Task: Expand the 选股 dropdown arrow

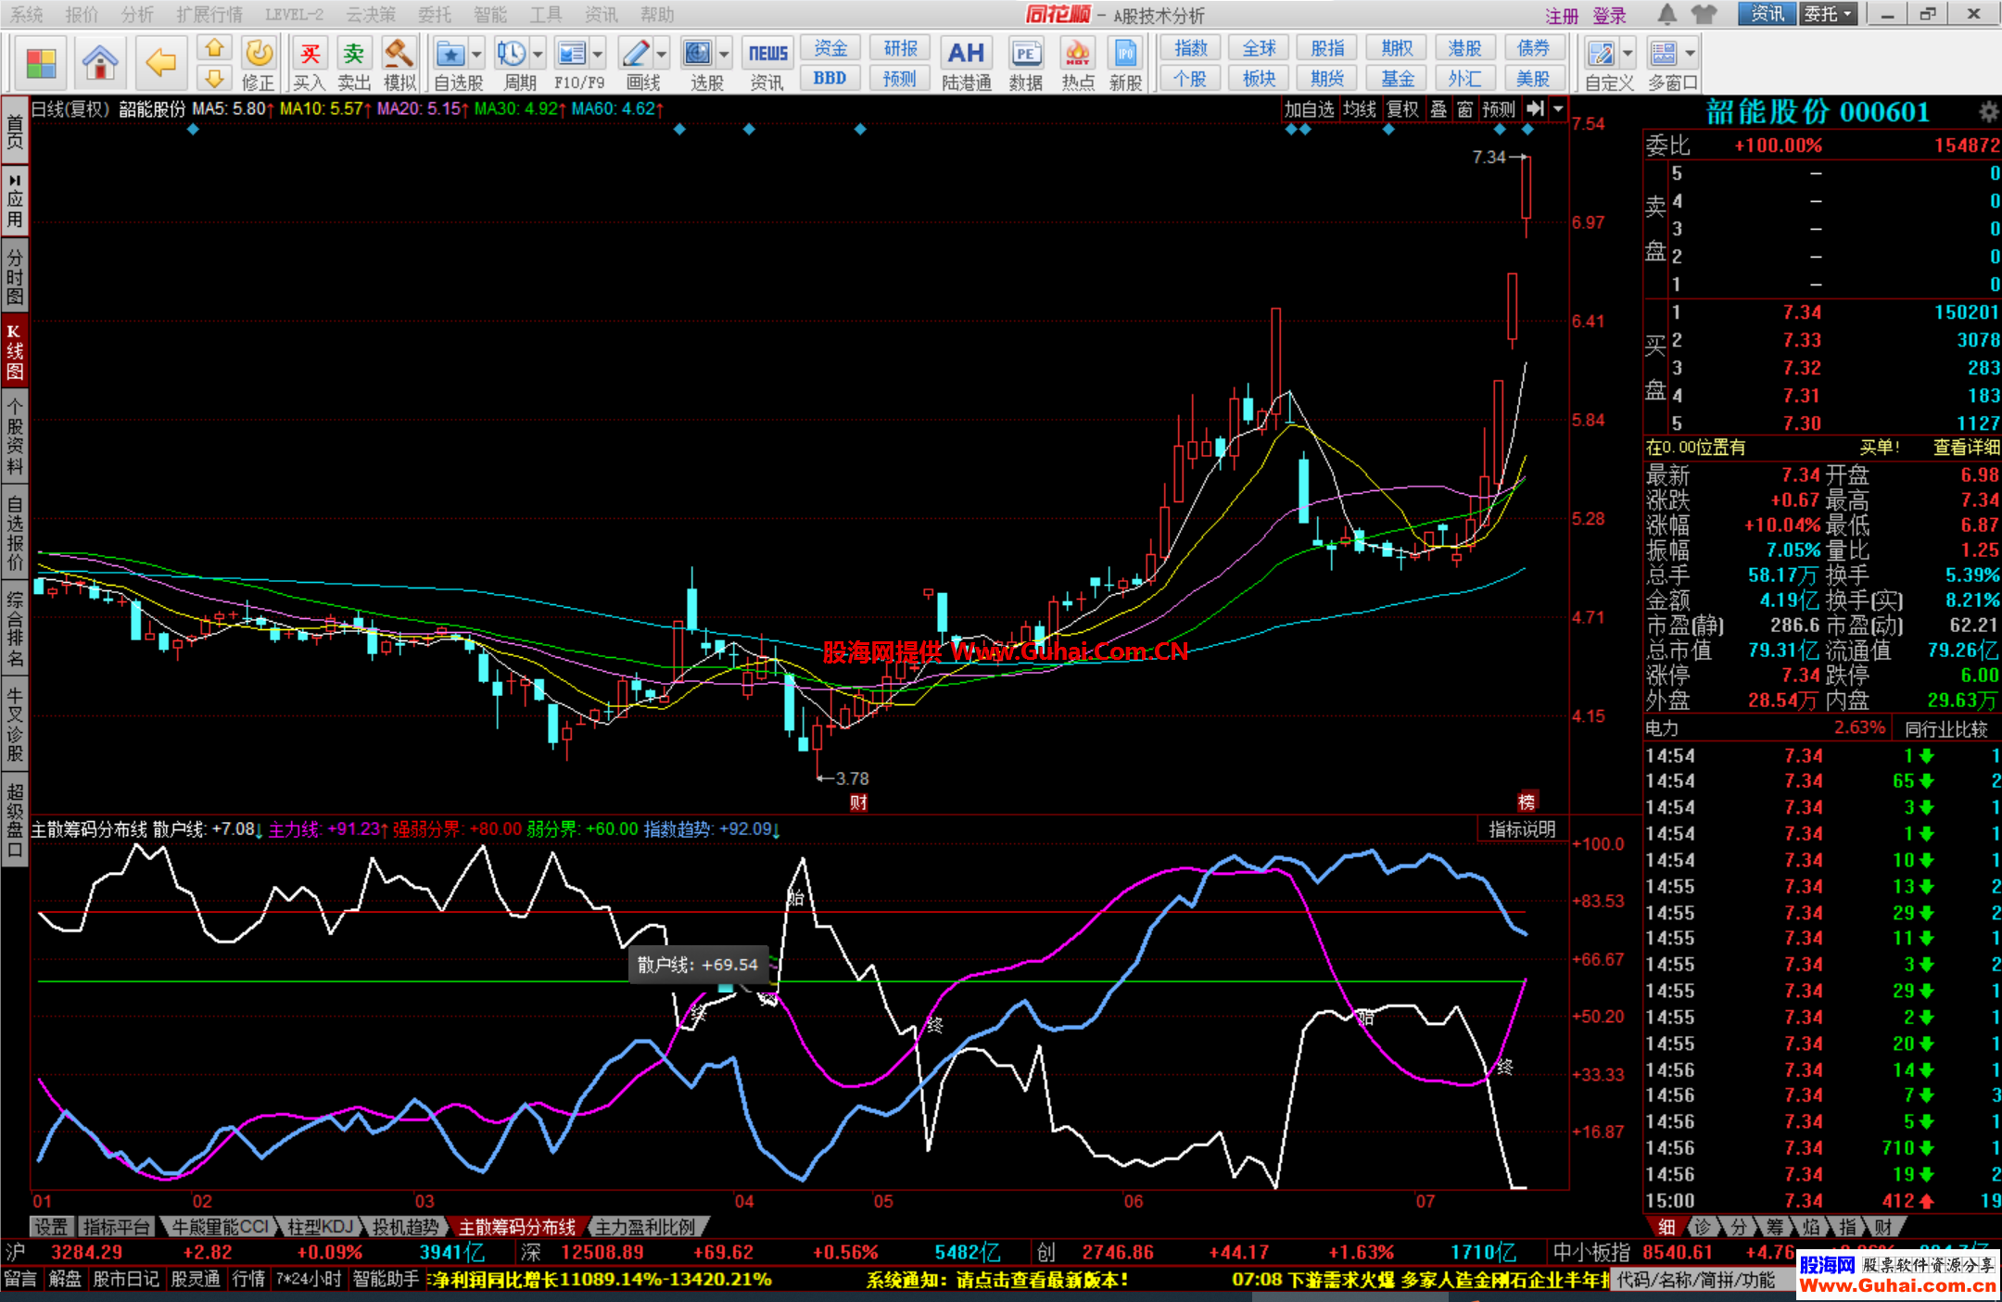Action: click(x=724, y=55)
